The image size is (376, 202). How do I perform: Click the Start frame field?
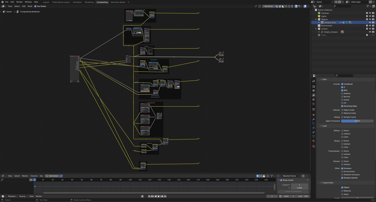[289, 196]
